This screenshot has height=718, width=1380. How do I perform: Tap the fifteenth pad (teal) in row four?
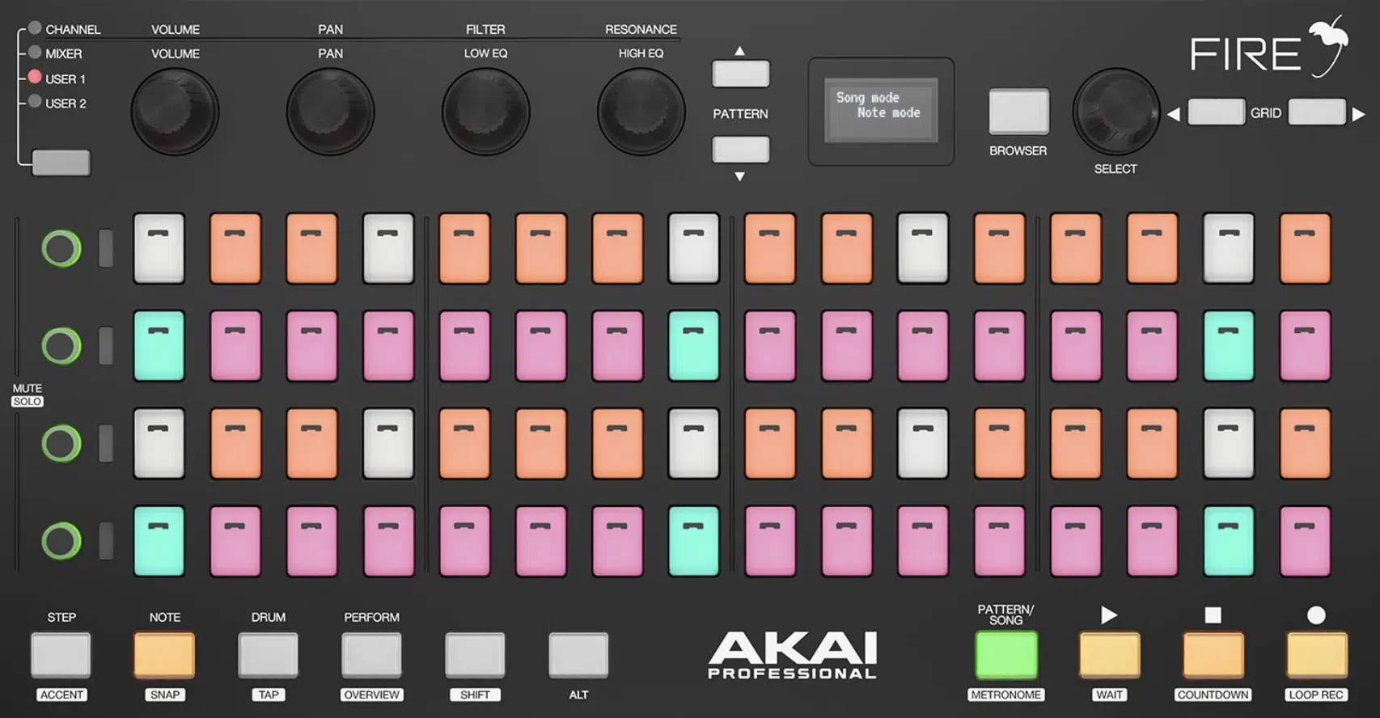tap(1229, 541)
